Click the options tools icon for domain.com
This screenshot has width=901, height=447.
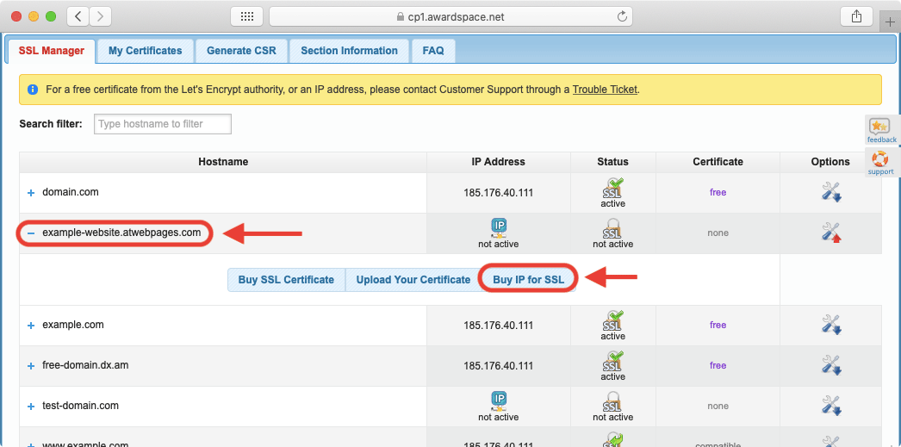click(830, 192)
